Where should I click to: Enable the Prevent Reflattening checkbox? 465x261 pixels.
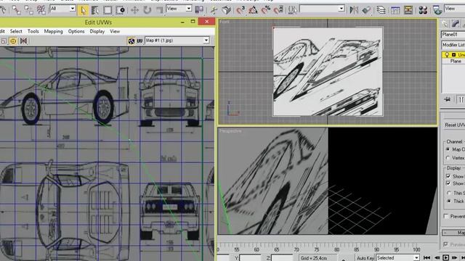point(446,216)
